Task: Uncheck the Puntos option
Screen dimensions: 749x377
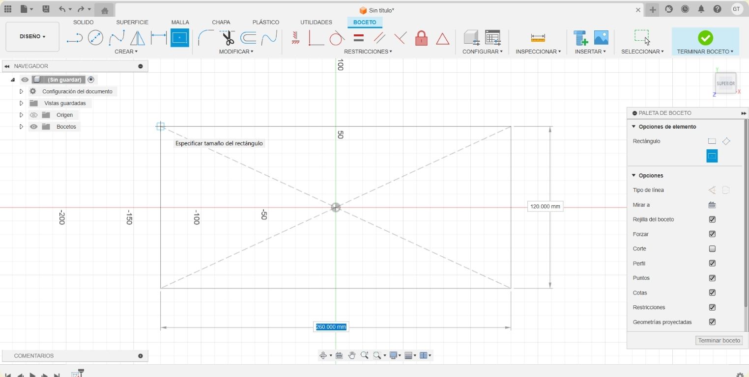Action: 712,278
